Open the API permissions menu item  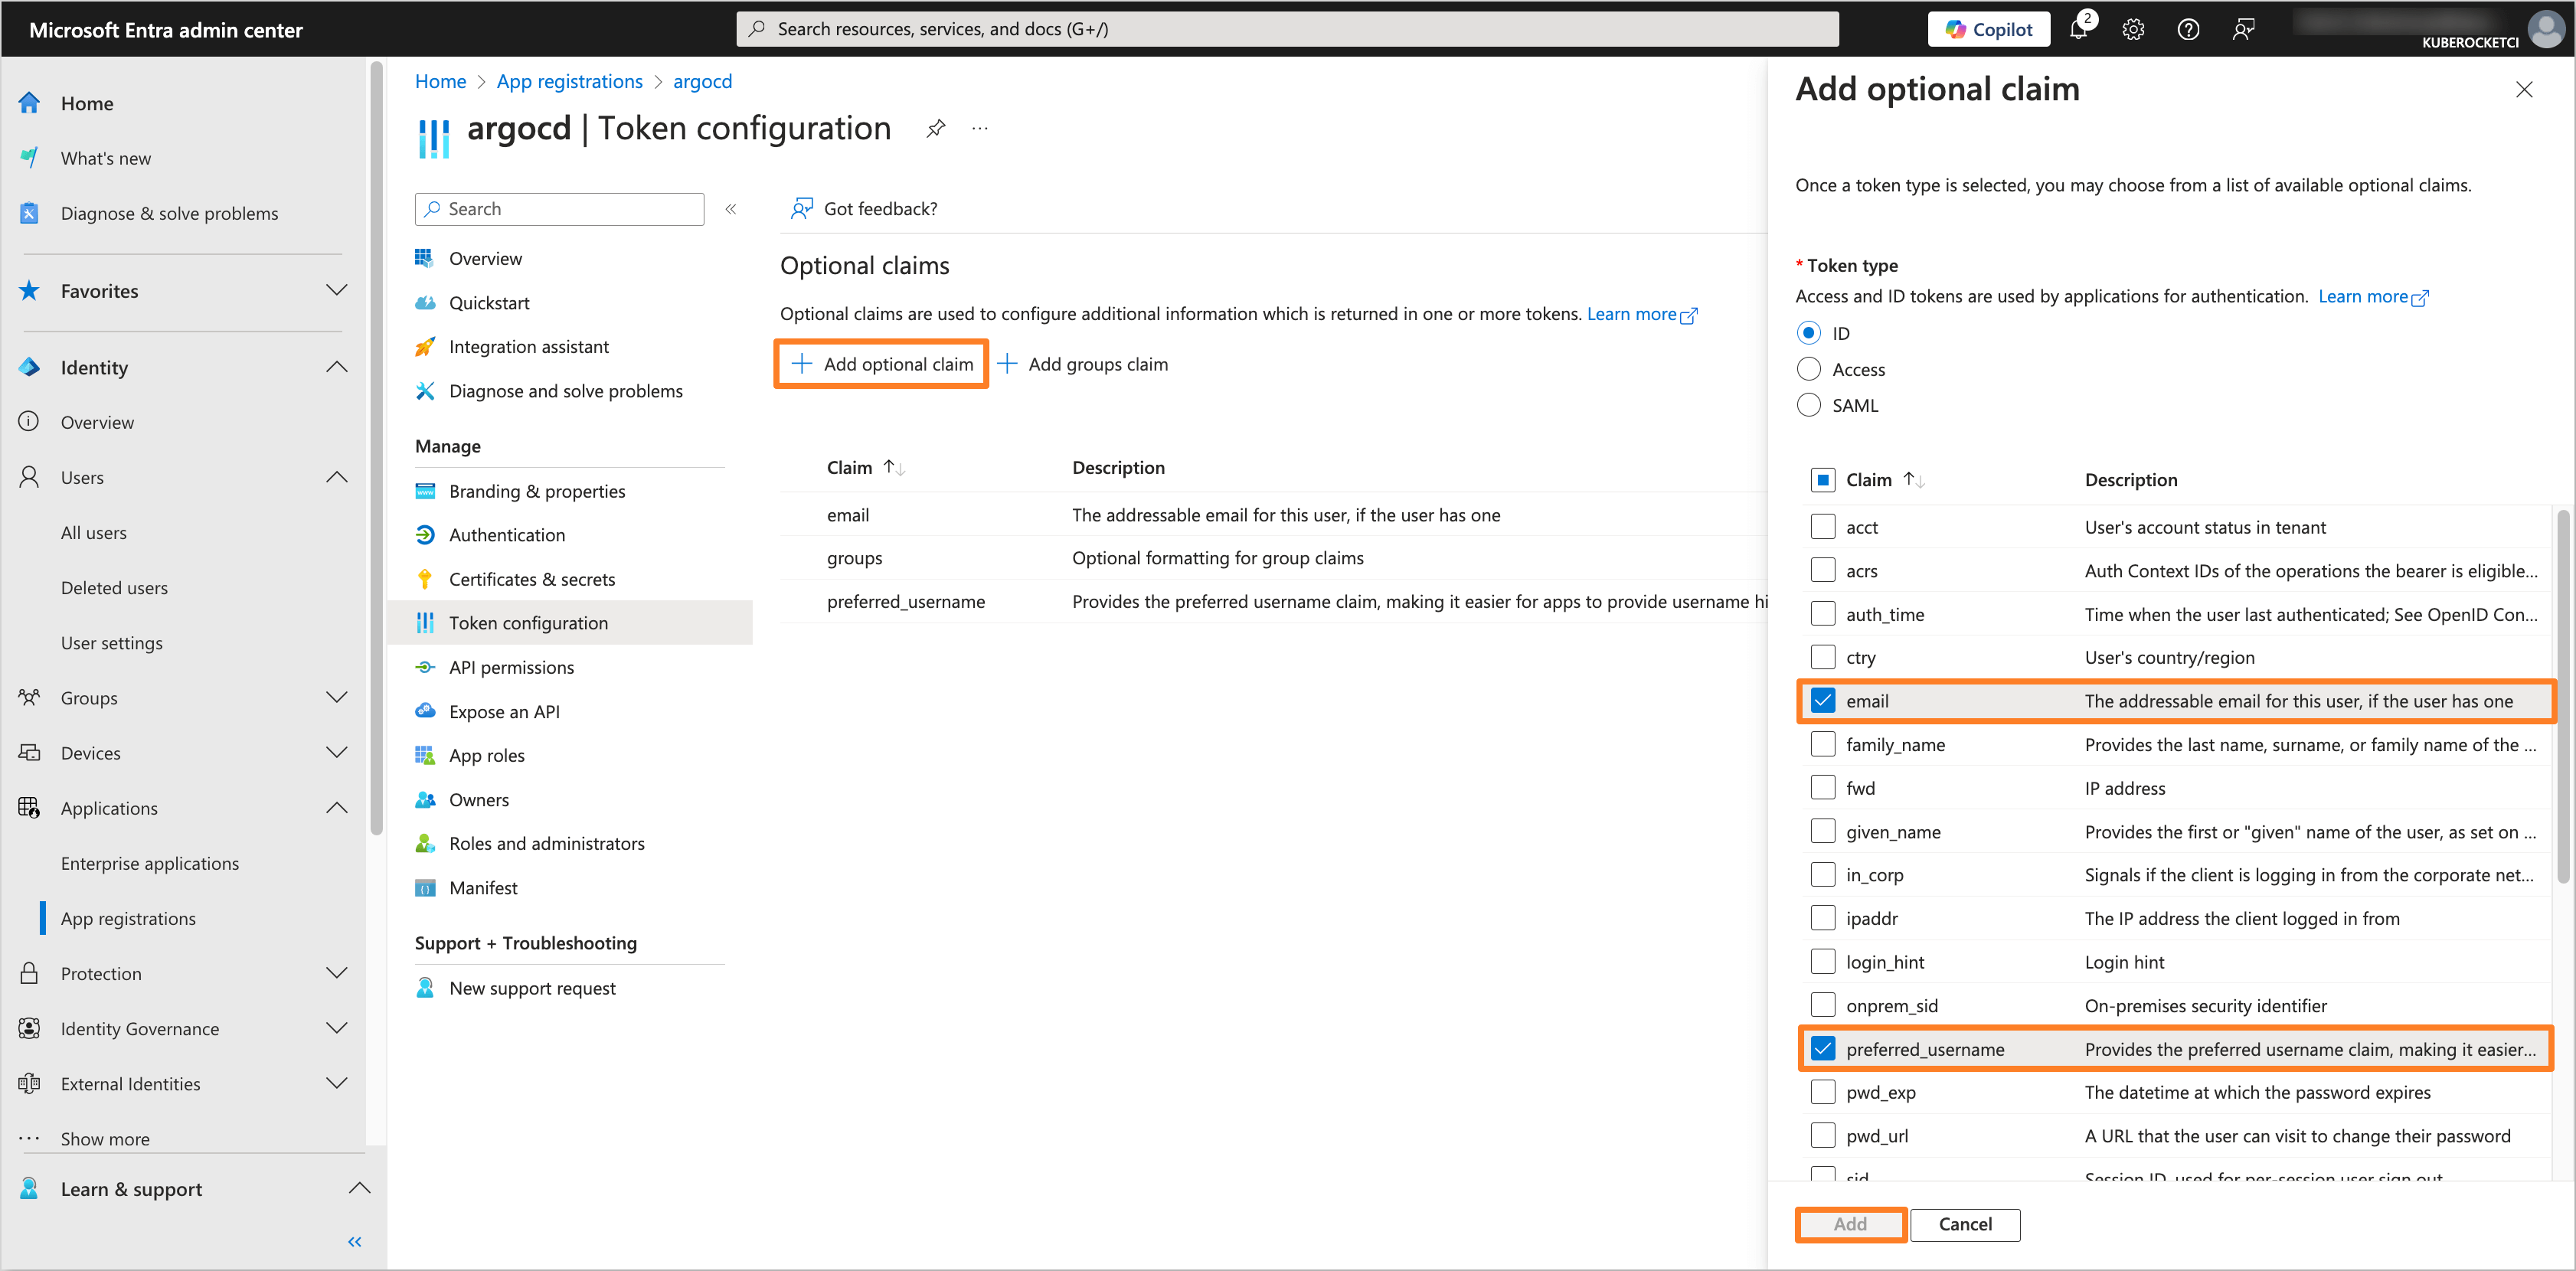pyautogui.click(x=511, y=667)
